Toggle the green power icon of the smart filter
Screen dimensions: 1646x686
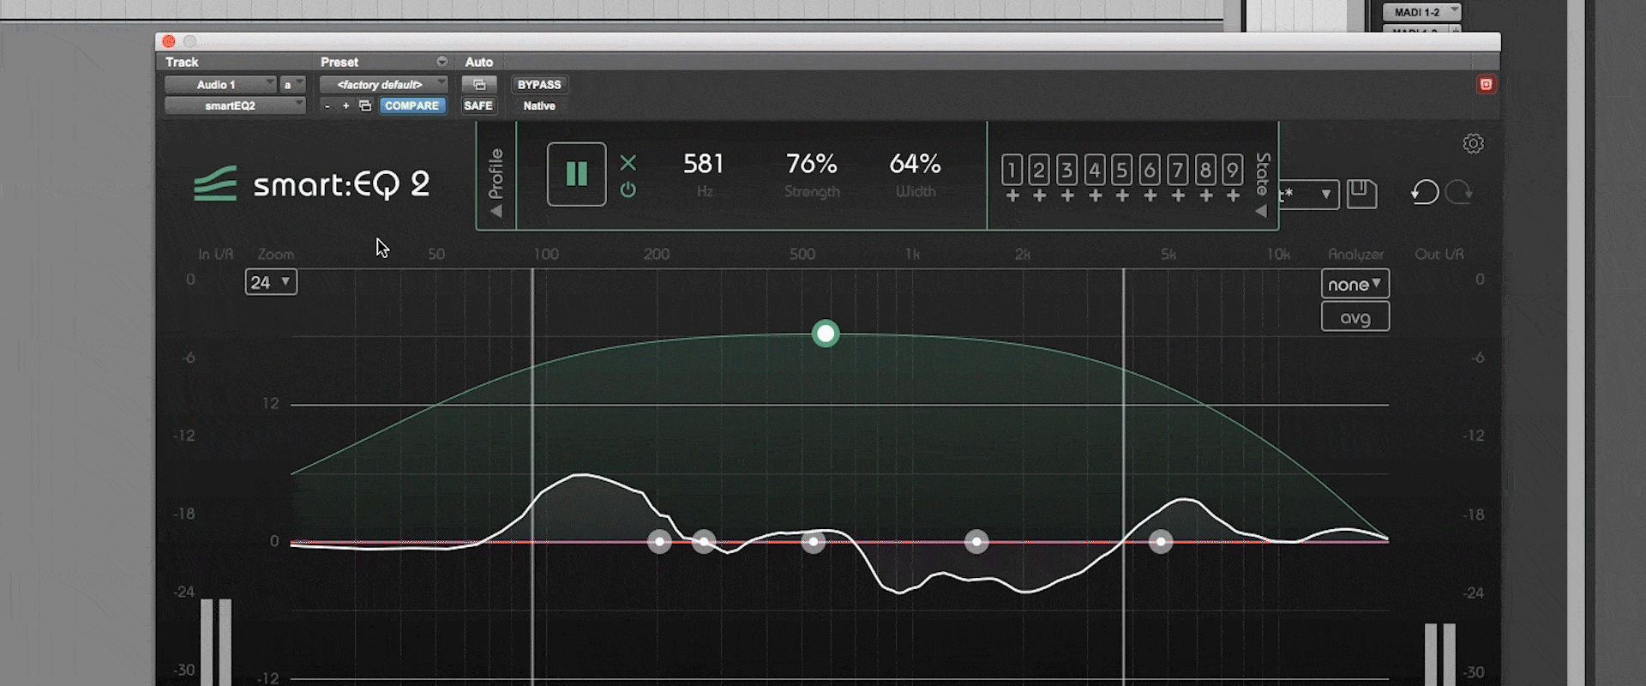(628, 190)
